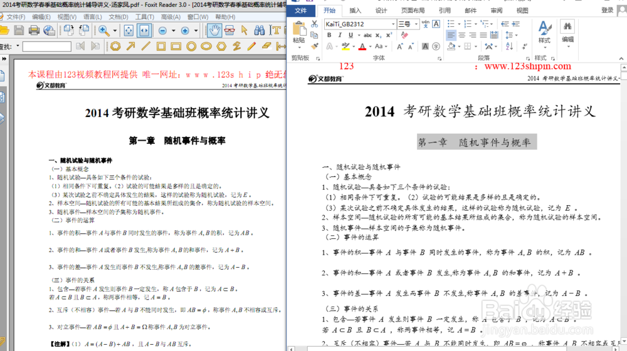Choose the line drawing tool
Viewport: 627px width, 351px height.
click(146, 46)
